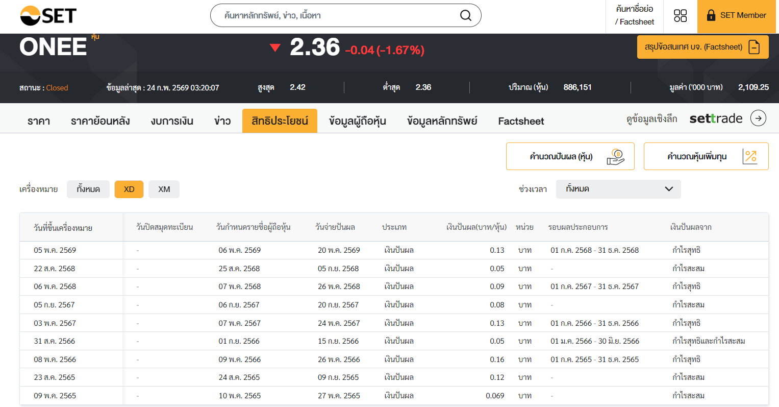Viewport: 779px width, 407px height.
Task: Click the dividend amount 0.069
Action: (495, 396)
